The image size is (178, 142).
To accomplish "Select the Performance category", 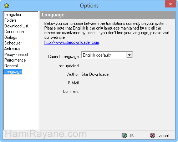I will [15, 60].
